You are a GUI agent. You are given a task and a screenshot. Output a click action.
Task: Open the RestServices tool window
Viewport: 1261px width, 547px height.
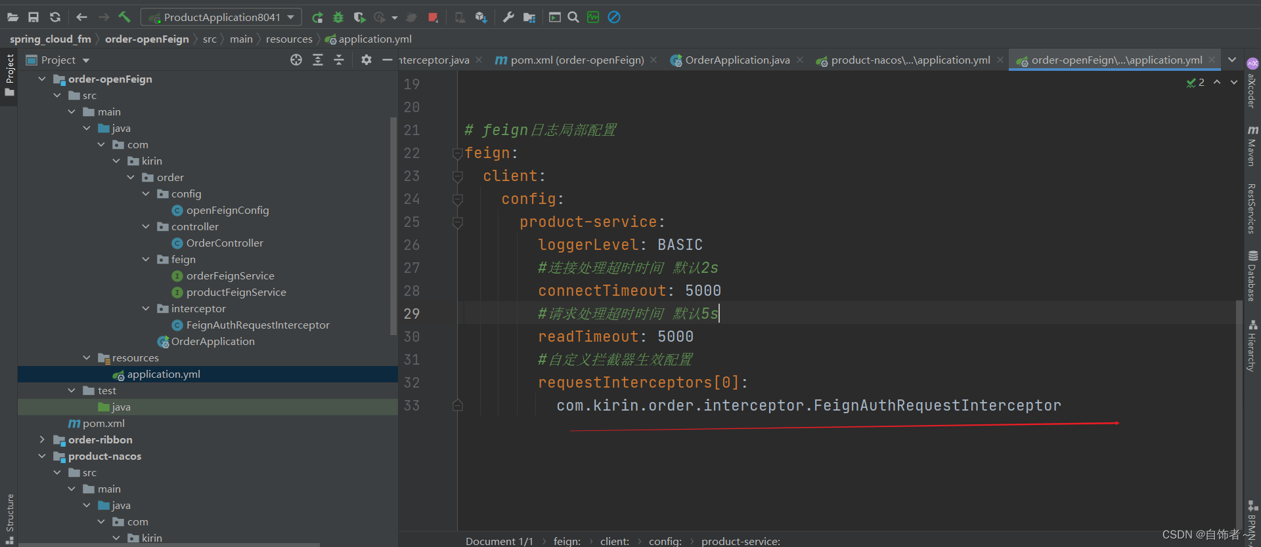coord(1252,209)
